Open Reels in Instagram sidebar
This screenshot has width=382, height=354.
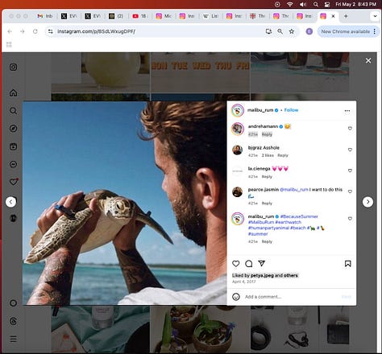tap(13, 146)
